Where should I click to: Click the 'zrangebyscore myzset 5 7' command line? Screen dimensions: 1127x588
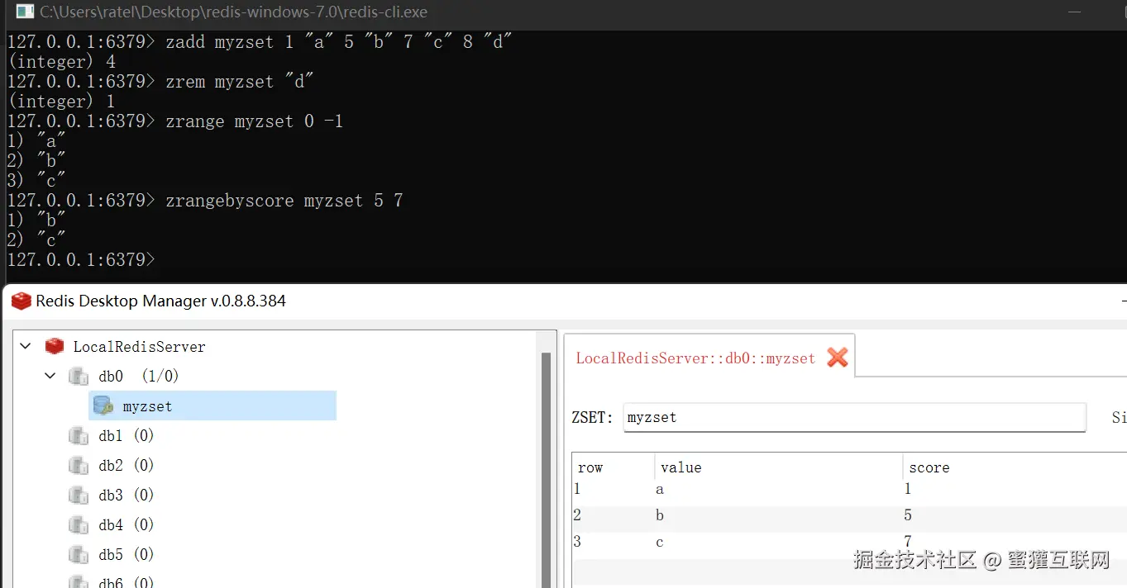pos(205,201)
